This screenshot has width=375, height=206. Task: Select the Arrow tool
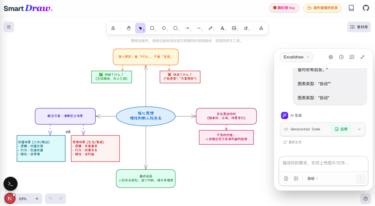point(187,28)
